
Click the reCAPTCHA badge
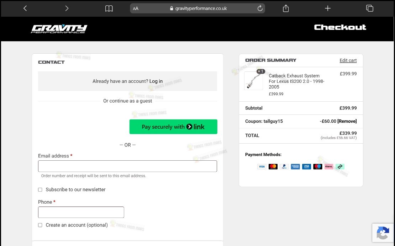click(x=383, y=232)
